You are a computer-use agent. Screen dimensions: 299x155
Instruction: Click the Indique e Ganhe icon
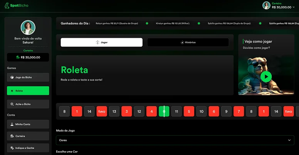(x=12, y=148)
